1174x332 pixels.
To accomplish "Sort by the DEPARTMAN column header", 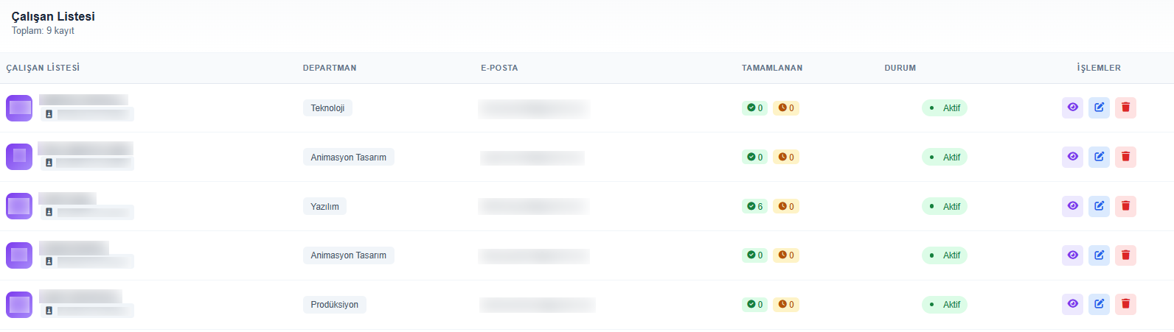I will [x=330, y=68].
